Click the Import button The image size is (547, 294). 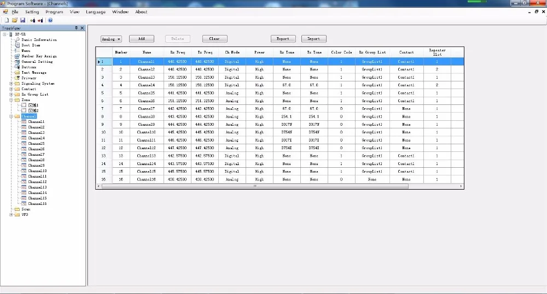point(313,39)
